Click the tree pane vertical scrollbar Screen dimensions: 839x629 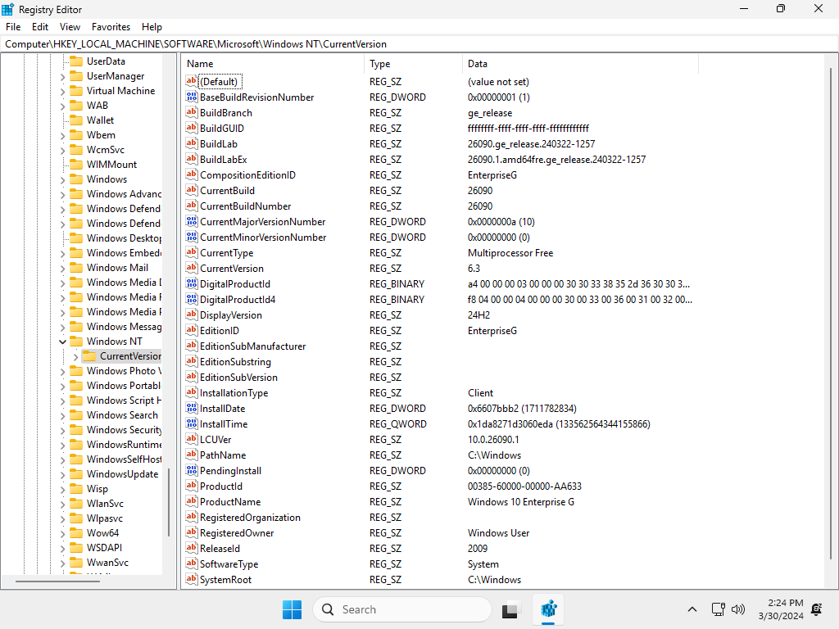click(x=169, y=503)
